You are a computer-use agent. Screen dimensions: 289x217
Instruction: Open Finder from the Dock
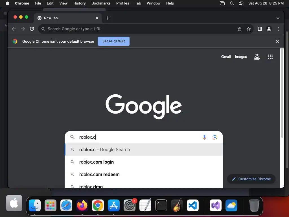(35, 205)
